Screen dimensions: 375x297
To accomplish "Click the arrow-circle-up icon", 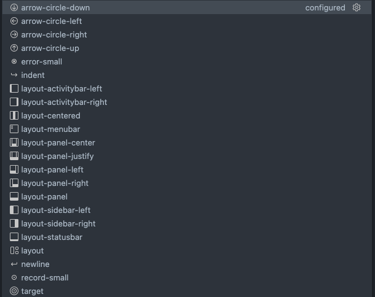I will coord(14,48).
